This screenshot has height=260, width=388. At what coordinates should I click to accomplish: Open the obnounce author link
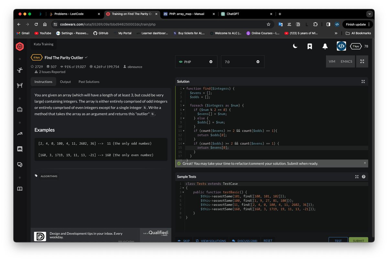135,67
